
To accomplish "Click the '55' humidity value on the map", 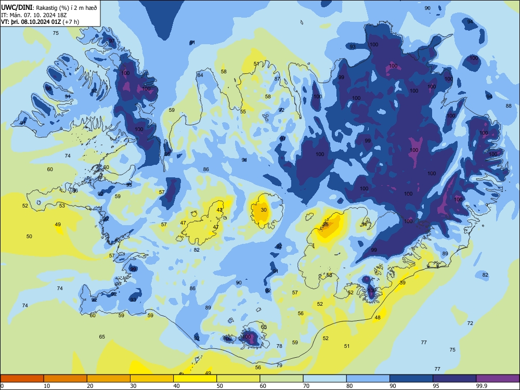I will coord(243,111).
